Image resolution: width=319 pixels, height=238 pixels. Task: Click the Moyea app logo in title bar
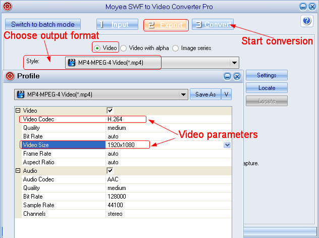click(x=8, y=6)
